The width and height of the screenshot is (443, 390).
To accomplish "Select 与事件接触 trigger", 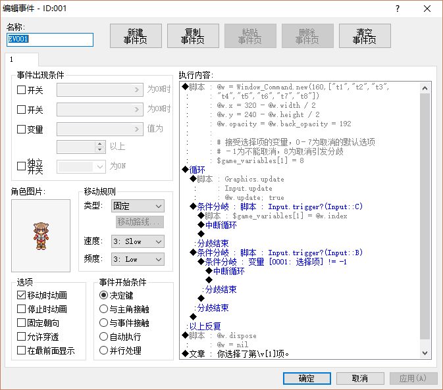I will pyautogui.click(x=104, y=323).
